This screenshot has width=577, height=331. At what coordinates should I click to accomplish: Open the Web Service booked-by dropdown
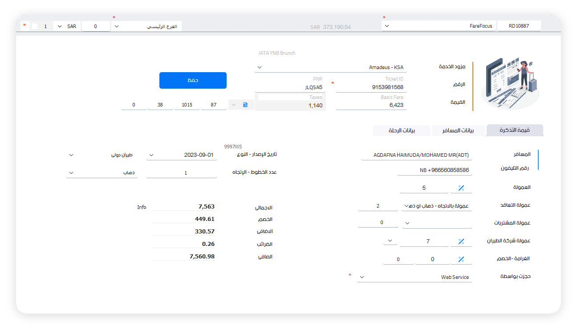coord(414,277)
